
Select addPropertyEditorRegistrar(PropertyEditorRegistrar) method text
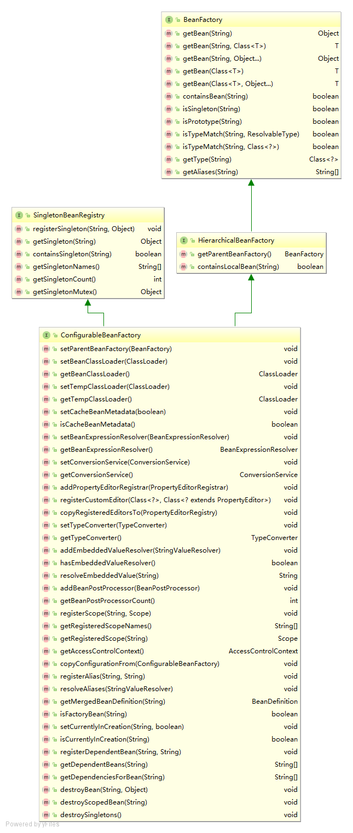pos(144,487)
